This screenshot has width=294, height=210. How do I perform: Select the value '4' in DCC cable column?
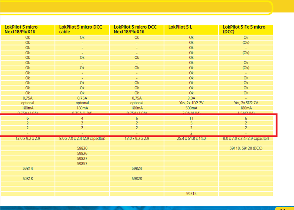[x=82, y=118]
